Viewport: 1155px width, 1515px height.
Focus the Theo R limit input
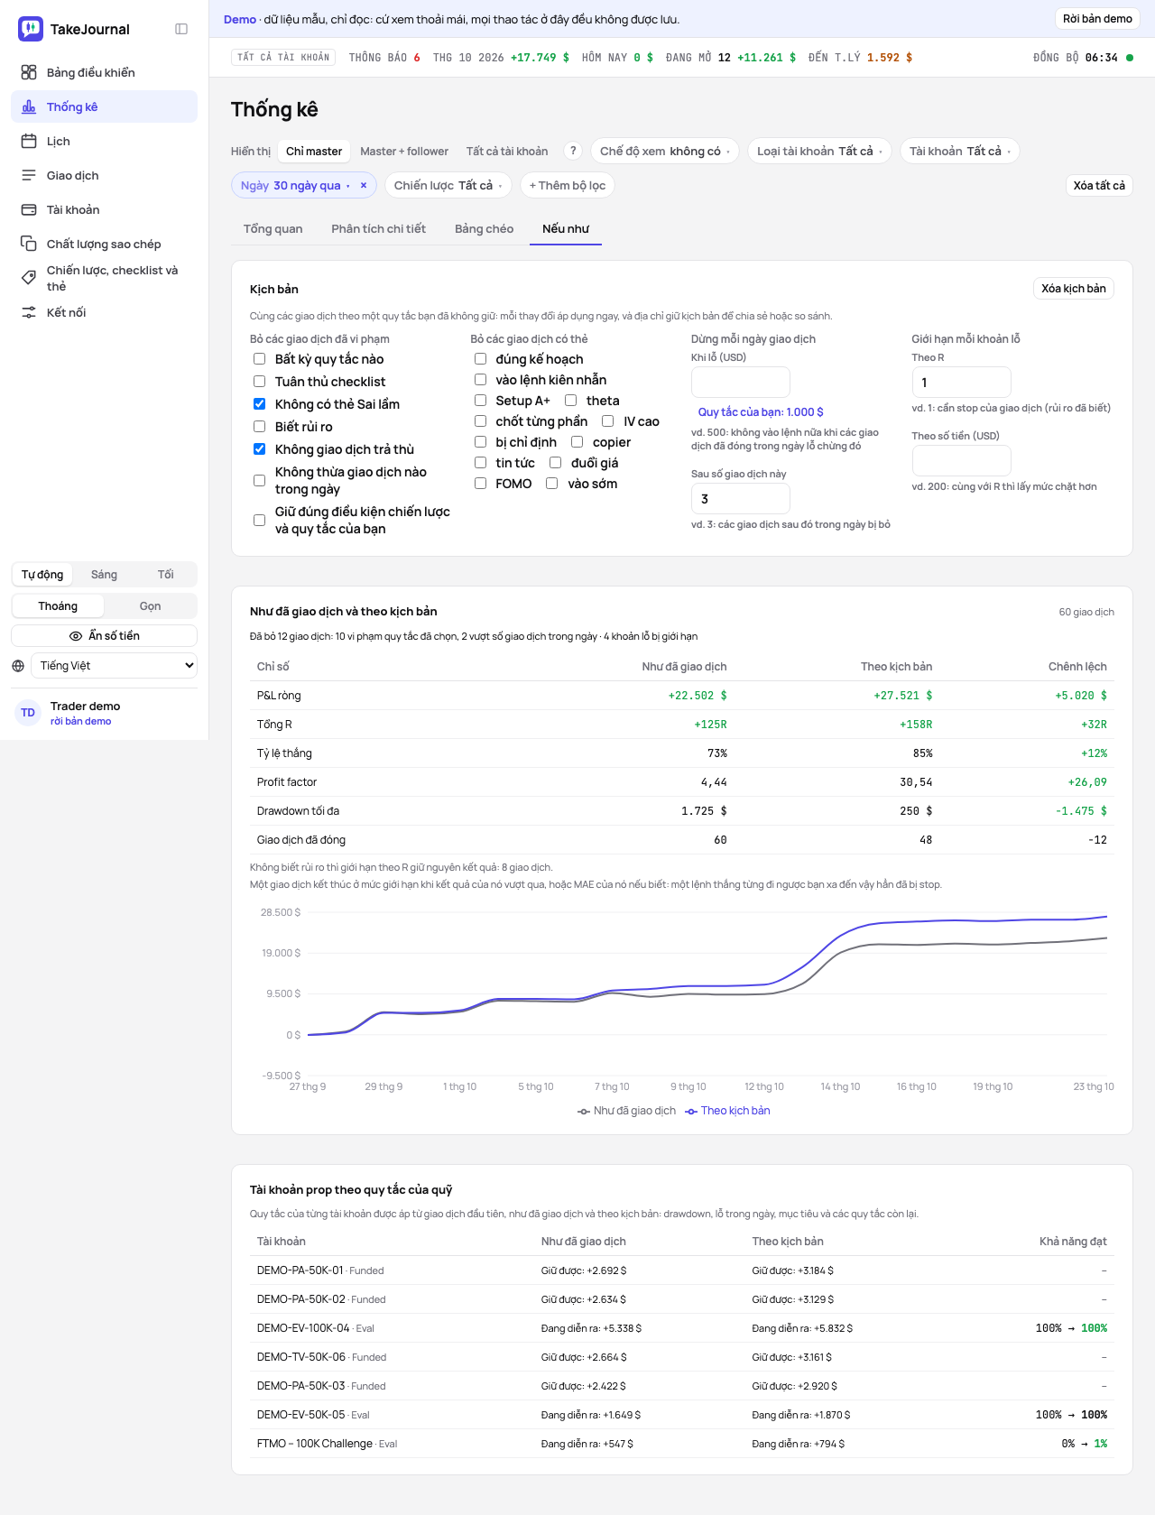[962, 383]
